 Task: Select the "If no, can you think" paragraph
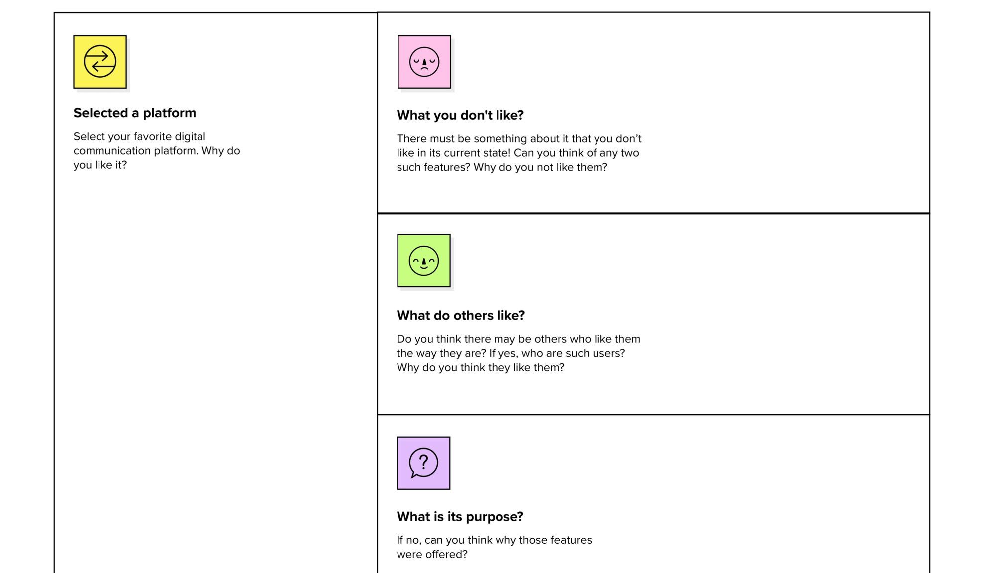494,547
